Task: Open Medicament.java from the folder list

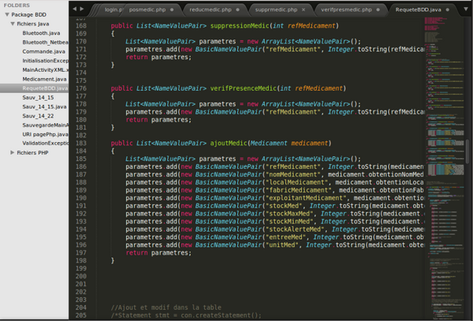Action: tap(45, 79)
